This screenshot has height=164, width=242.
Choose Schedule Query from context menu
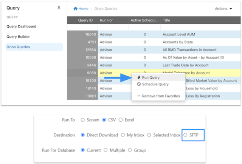[x=155, y=84]
